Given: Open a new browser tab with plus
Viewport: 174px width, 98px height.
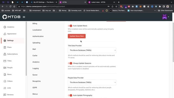Looking at the screenshot, I should coord(119,2).
